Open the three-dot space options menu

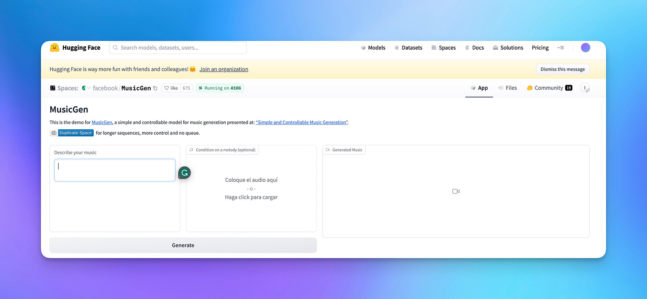point(585,88)
